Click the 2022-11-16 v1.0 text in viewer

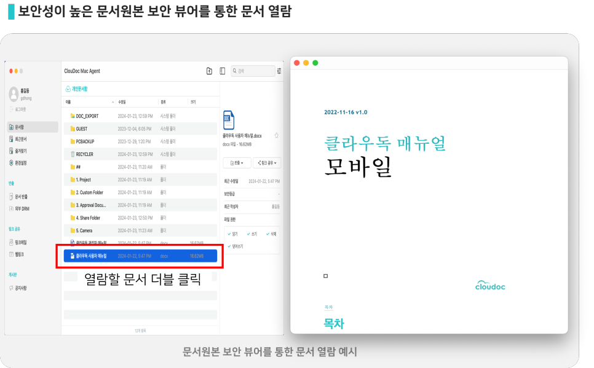tap(346, 112)
